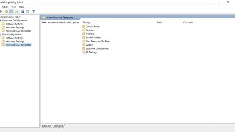Select highlighted Administrative Templates under User Configuration
This screenshot has height=132, width=235.
pos(18,45)
